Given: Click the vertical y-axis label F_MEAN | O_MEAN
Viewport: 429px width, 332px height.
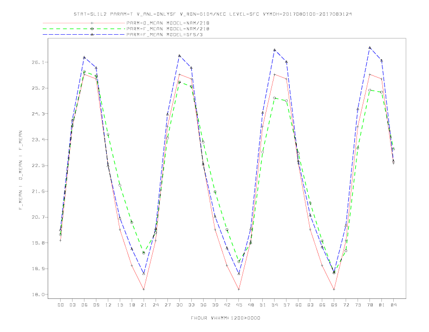Looking at the screenshot, I should pos(21,170).
